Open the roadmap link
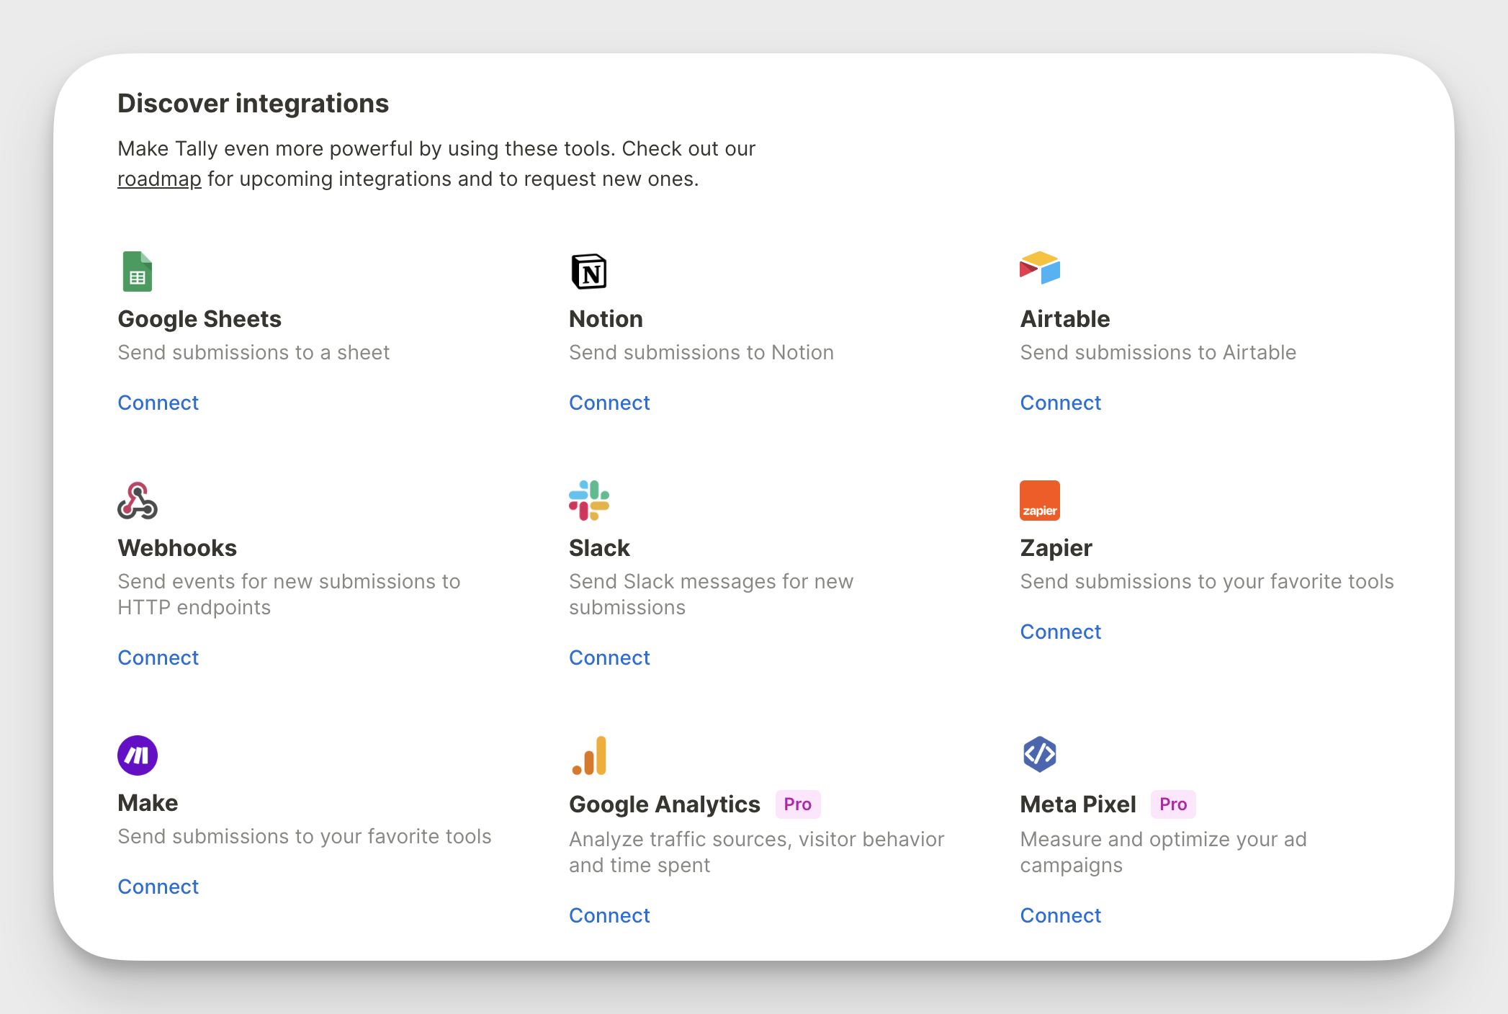Image resolution: width=1508 pixels, height=1014 pixels. (x=159, y=179)
